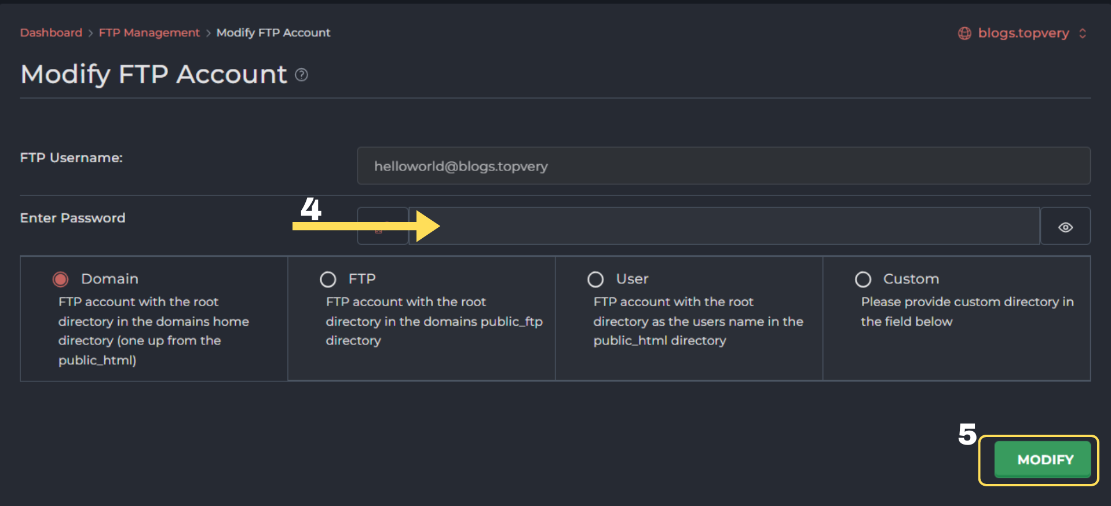Select the FTP radio button
1111x506 pixels.
(328, 279)
